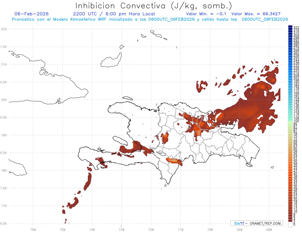
Task: Click the '74W' longitude label
Action: (92, 229)
